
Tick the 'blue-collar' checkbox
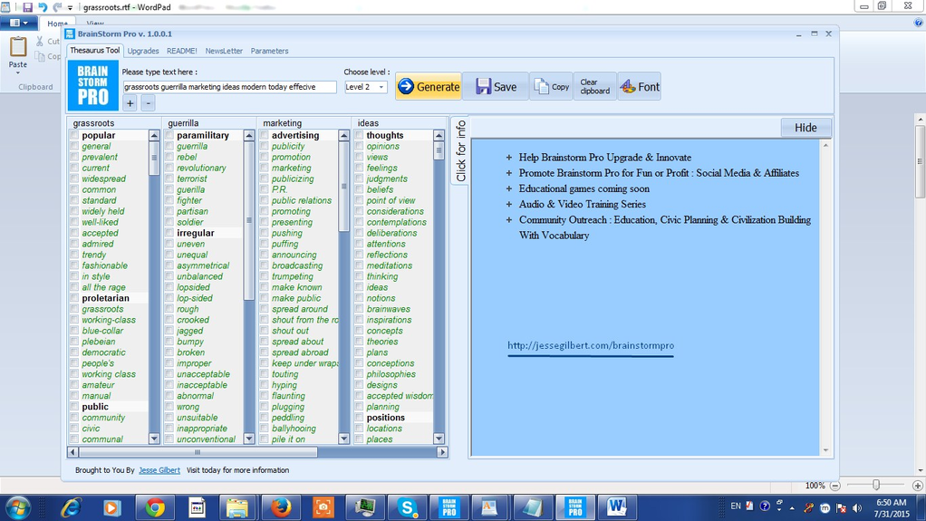point(74,331)
